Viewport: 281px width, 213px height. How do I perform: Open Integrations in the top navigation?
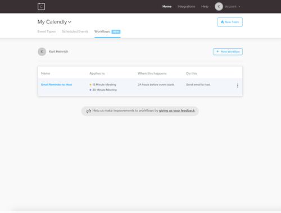186,7
